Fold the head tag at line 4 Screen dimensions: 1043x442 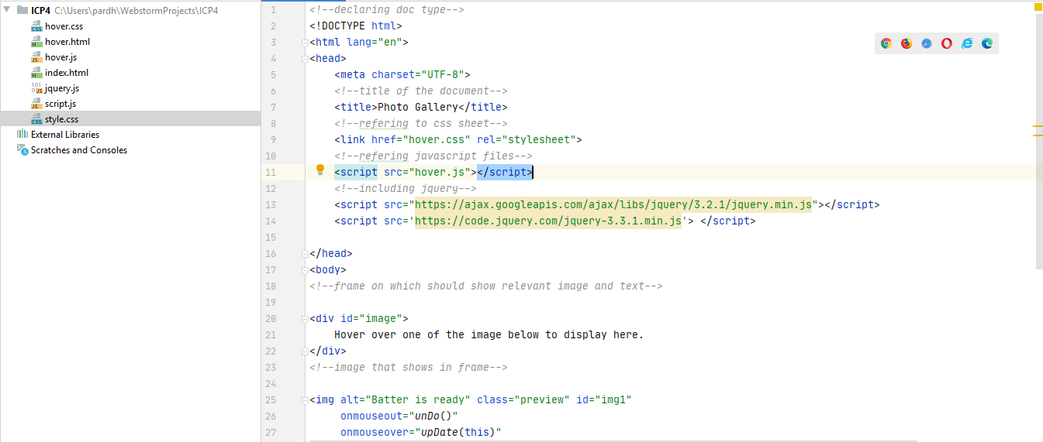click(x=305, y=58)
